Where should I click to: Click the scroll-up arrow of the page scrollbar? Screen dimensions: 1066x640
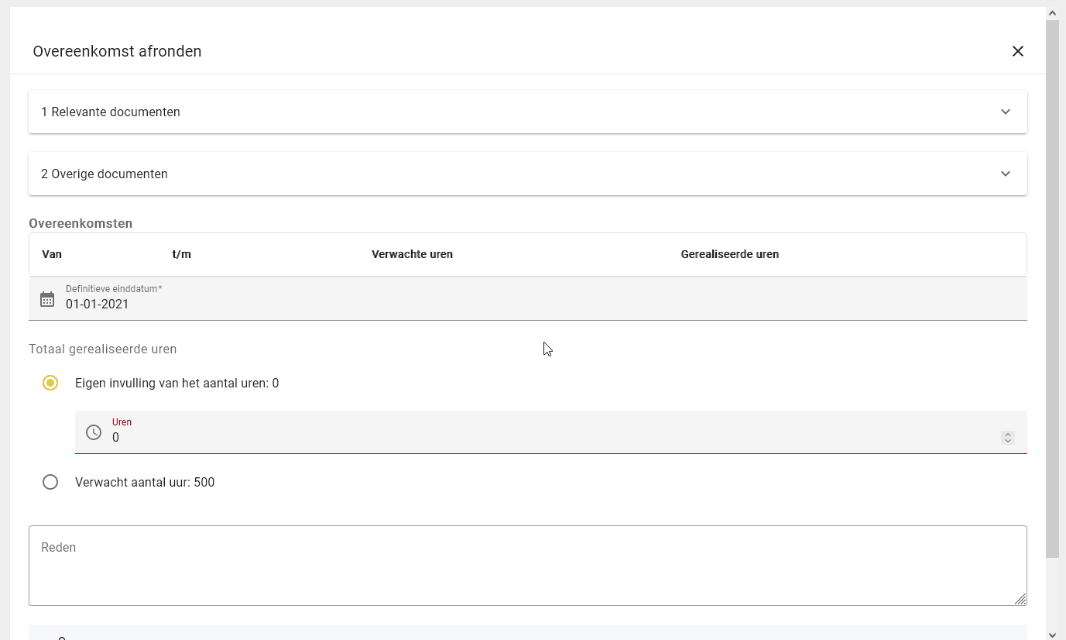[1052, 12]
